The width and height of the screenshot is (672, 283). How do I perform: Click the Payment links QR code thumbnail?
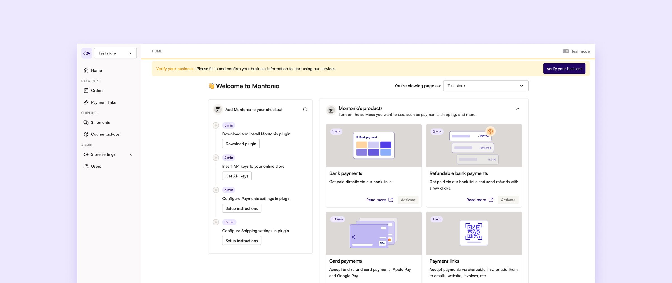(x=474, y=233)
